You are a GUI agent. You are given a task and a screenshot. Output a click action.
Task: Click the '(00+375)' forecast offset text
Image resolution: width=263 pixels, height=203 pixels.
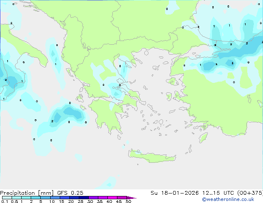click(x=250, y=193)
